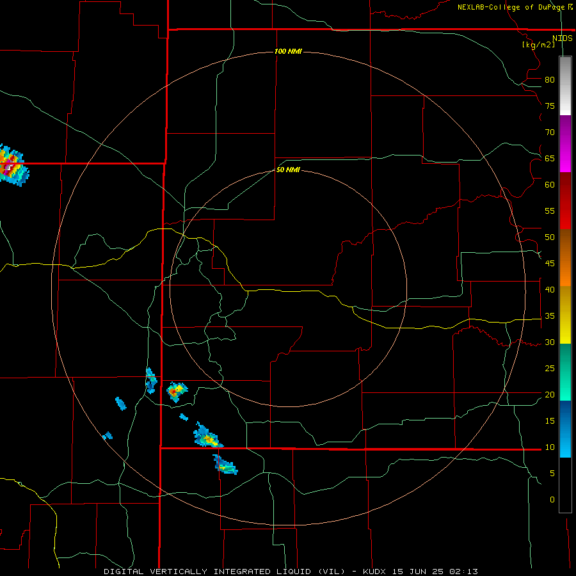The height and width of the screenshot is (576, 576).
Task: Click the light blue segment of VIL scale
Action: (565, 429)
